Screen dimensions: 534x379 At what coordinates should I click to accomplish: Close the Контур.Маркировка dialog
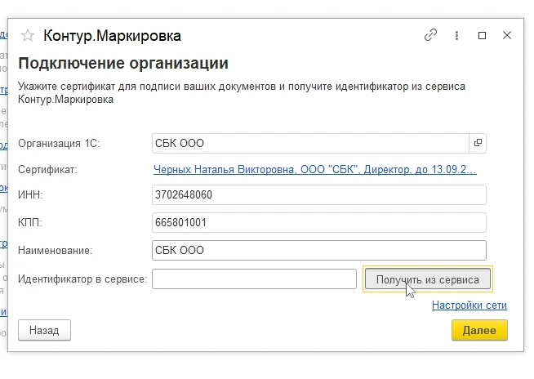[507, 35]
